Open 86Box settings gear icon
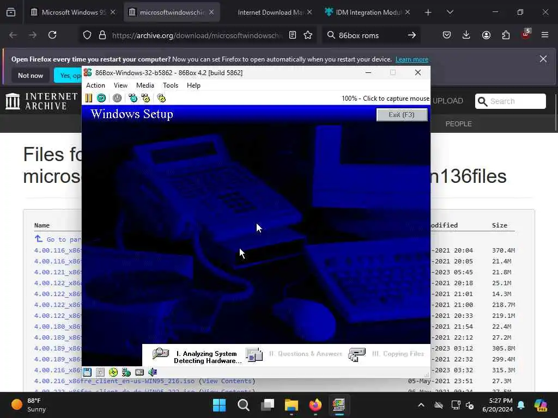Viewport: 558px width, 418px height. pyautogui.click(x=161, y=98)
